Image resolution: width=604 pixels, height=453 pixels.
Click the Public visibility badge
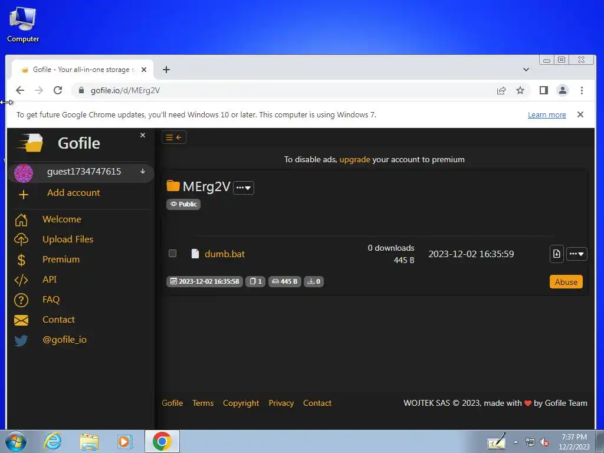point(183,204)
